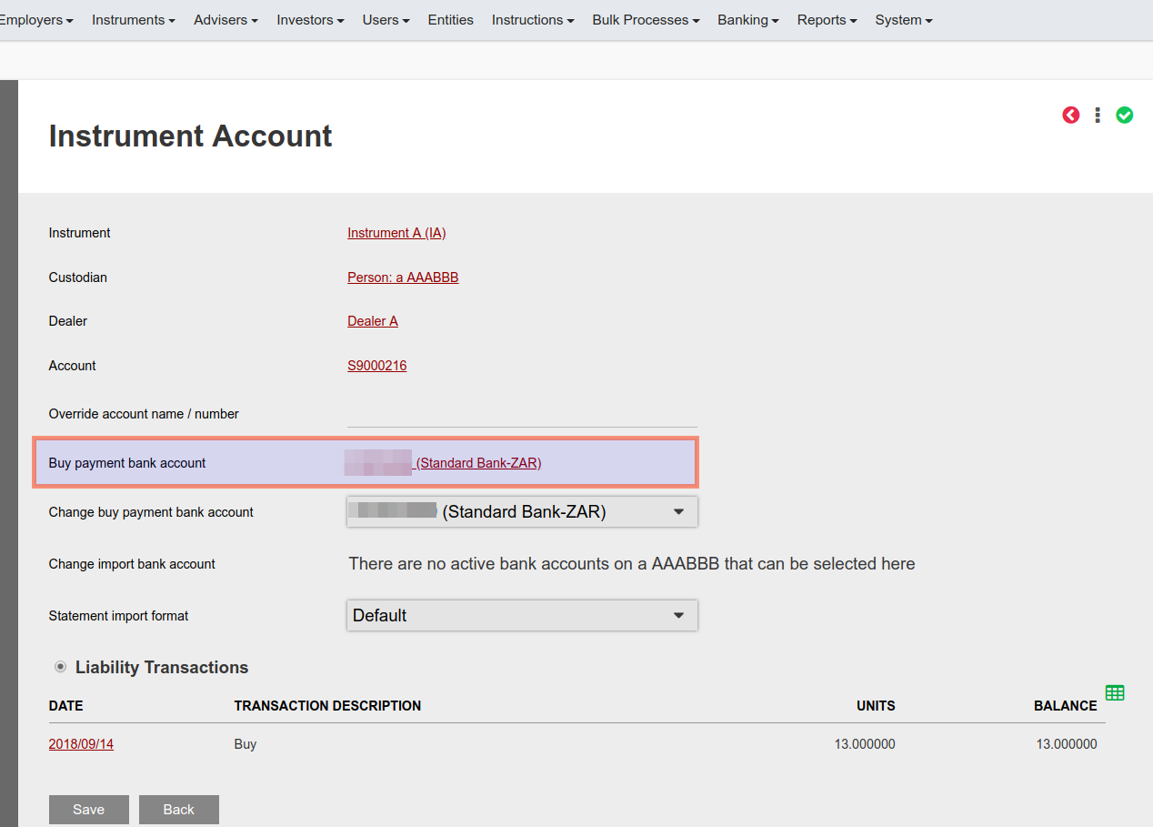Expand the Change buy payment bank account dropdown
This screenshot has width=1153, height=827.
[522, 511]
